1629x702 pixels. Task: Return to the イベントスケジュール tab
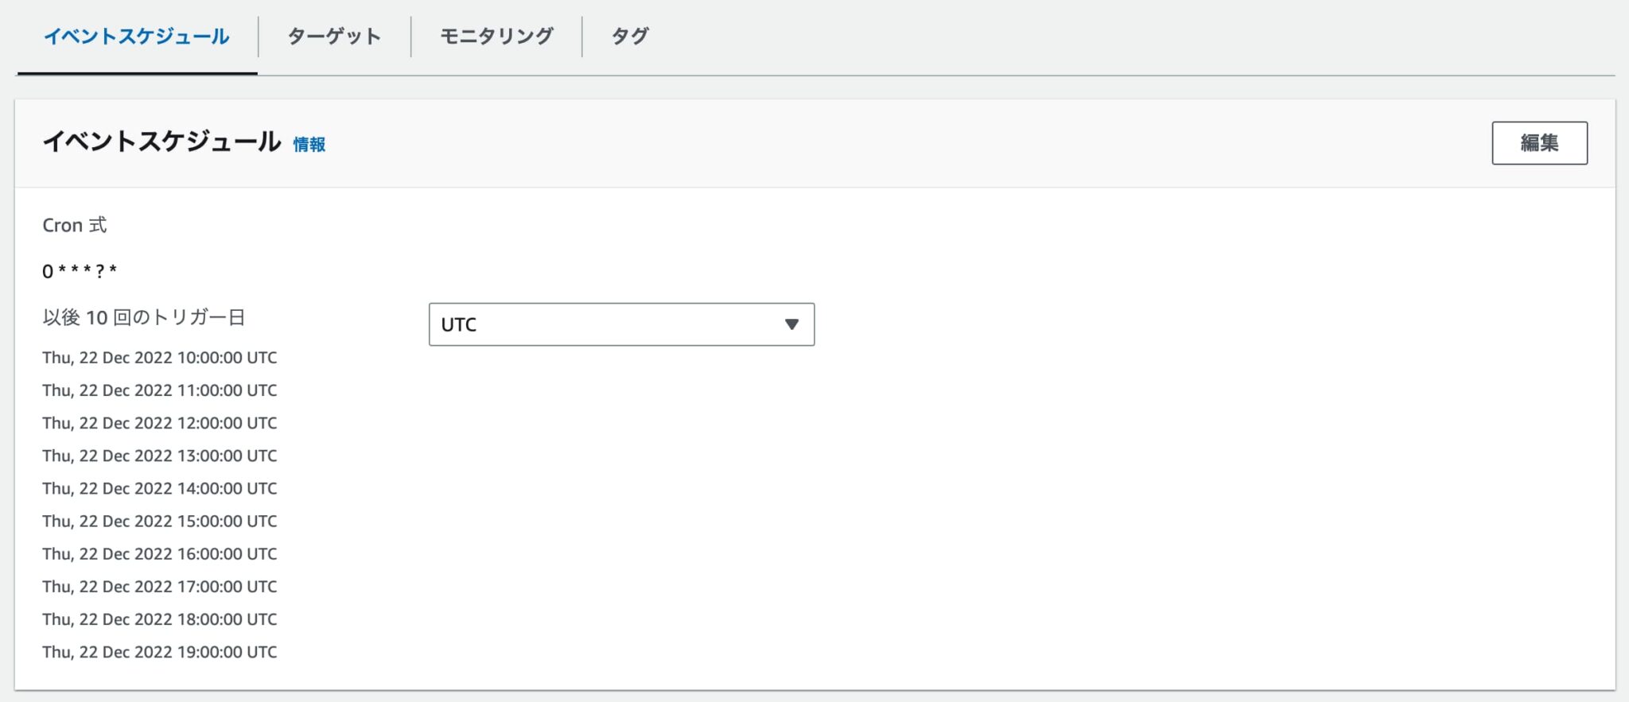point(137,35)
